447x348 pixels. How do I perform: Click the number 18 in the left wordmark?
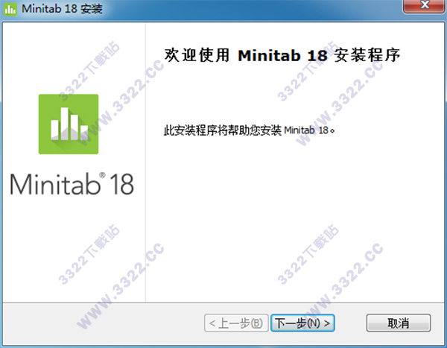pos(121,185)
